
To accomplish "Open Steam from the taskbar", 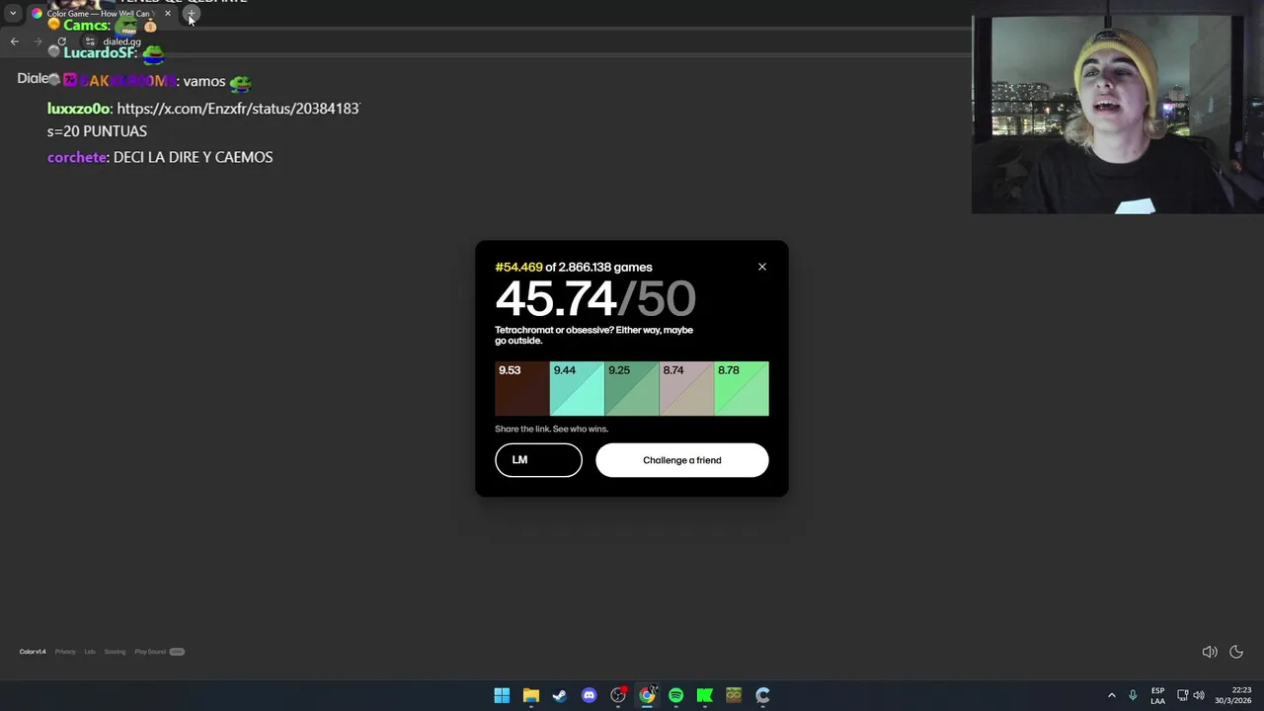I will (x=560, y=695).
